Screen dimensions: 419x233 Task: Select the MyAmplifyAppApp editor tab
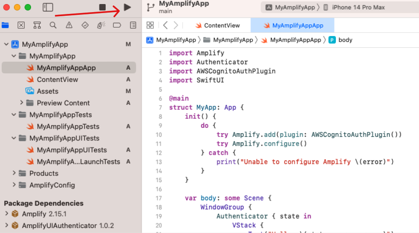293,25
